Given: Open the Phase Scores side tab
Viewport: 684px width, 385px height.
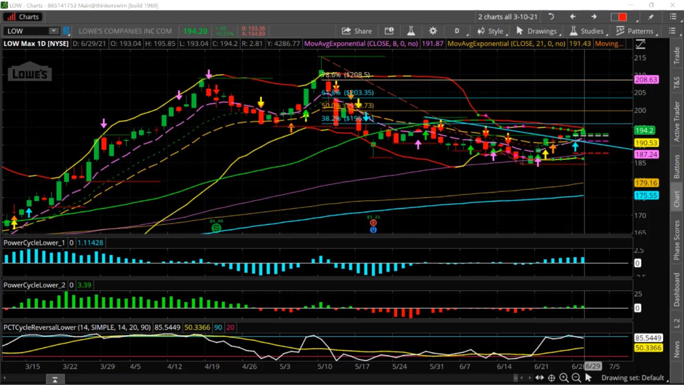Looking at the screenshot, I should tap(676, 240).
